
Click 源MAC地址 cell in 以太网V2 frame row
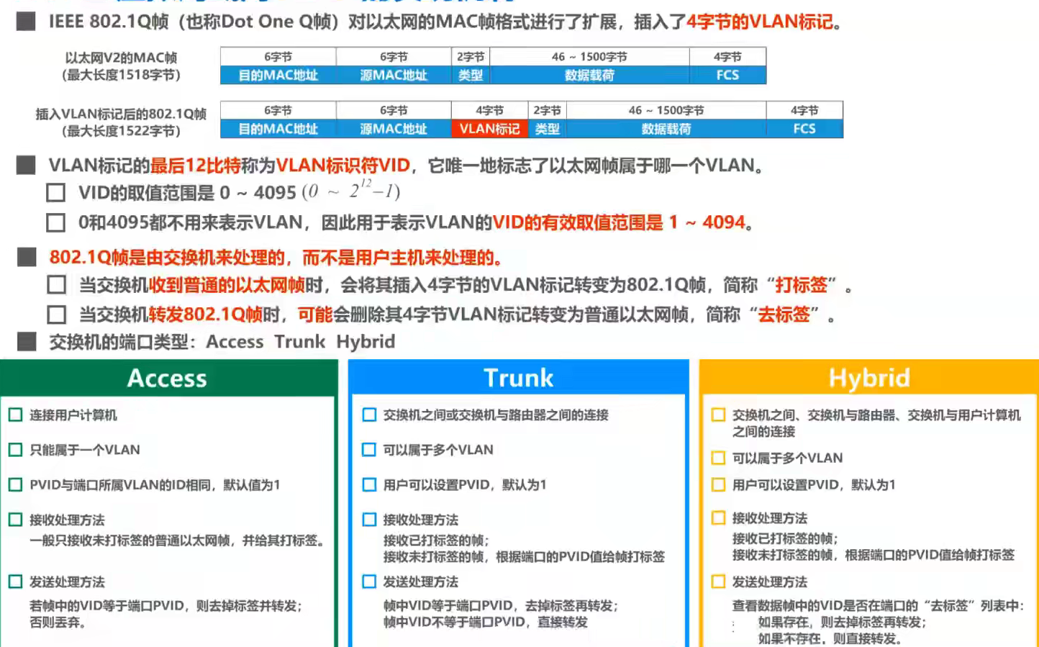[x=394, y=75]
